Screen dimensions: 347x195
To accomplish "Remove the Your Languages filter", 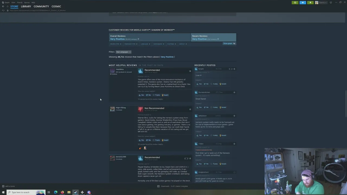I will pyautogui.click(x=130, y=52).
